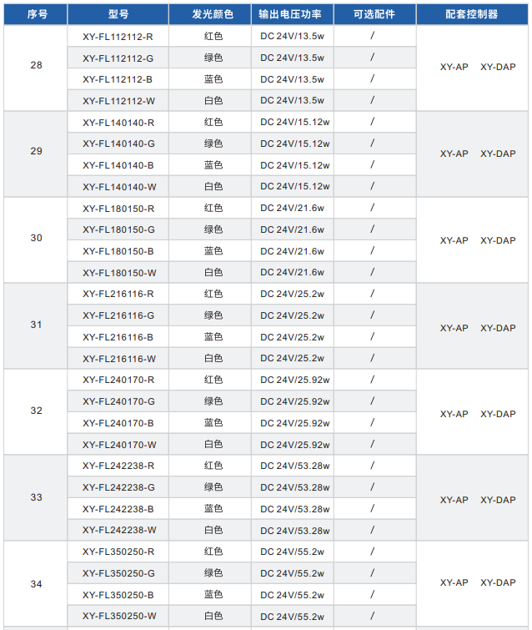Select model cell XY-FL216116-W
Screen dimensions: 532x630
click(x=118, y=359)
